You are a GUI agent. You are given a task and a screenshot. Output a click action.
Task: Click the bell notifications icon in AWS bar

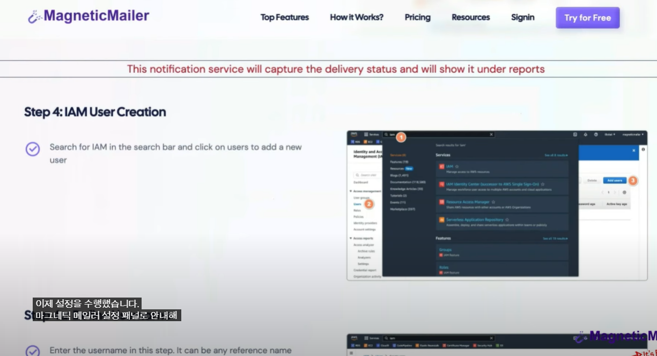tap(586, 135)
